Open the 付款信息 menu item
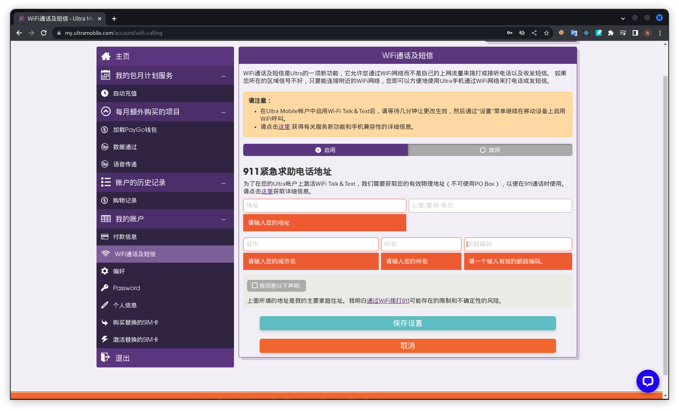 point(165,237)
